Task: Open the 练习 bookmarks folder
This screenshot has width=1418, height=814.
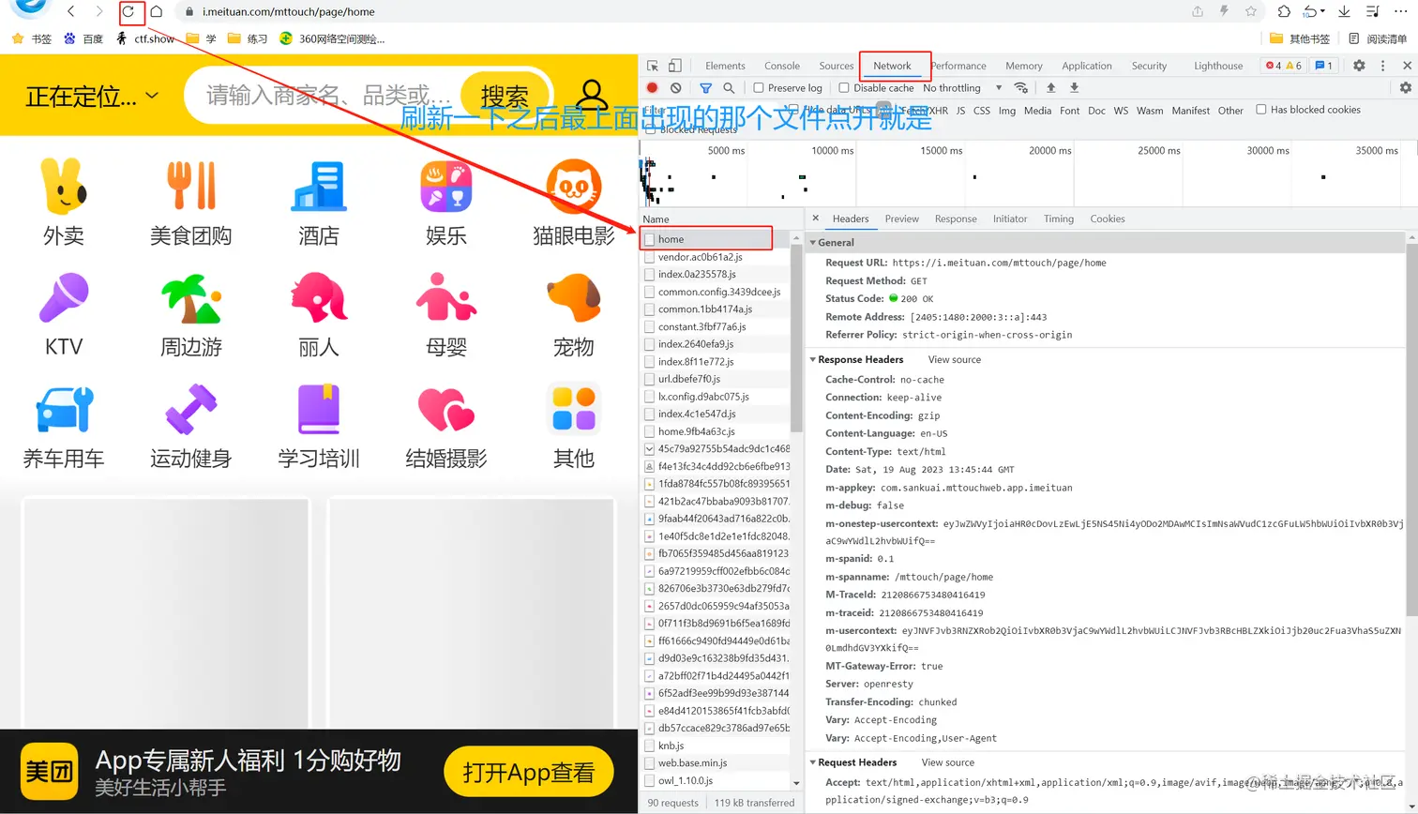Action: (248, 38)
